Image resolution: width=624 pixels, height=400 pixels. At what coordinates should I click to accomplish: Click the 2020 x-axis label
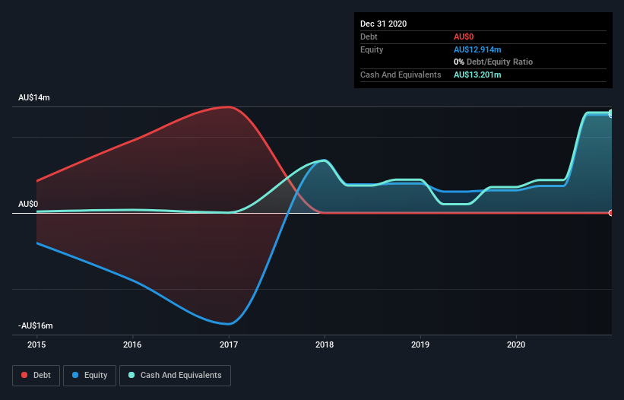(516, 344)
